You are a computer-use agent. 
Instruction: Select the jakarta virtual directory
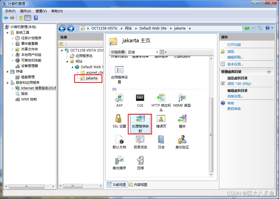[x=89, y=78]
